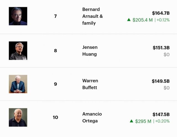This screenshot has width=177, height=137.
Task: Select the $151.3B net worth value
Action: pos(161,48)
